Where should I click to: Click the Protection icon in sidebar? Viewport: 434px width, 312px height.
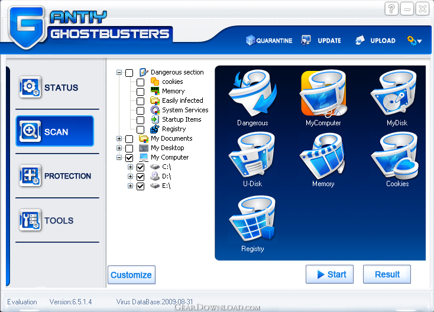point(30,175)
